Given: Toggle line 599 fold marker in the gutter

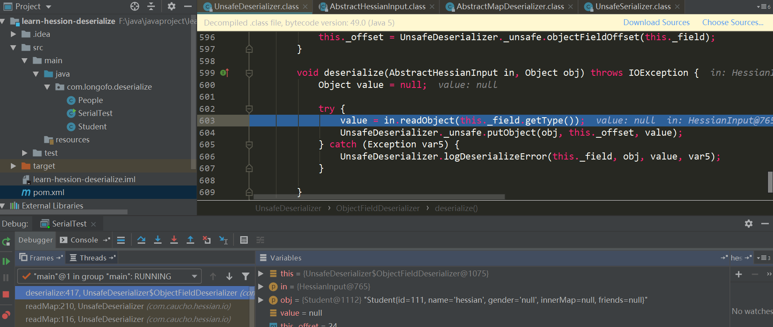Looking at the screenshot, I should point(249,73).
